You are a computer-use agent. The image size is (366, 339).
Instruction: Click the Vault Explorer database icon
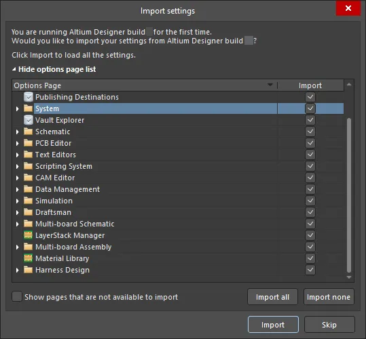coord(29,120)
